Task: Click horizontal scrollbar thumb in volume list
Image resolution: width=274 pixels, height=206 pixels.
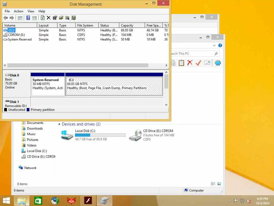Action: (78, 65)
